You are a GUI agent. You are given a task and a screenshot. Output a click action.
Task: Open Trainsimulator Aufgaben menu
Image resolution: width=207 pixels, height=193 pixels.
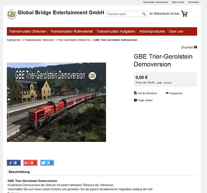tap(116, 31)
